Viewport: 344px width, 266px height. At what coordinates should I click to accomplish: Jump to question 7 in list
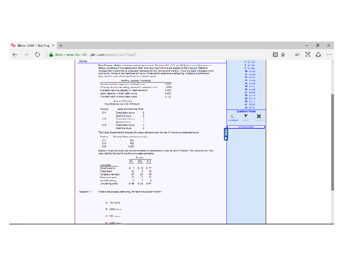tap(250, 63)
